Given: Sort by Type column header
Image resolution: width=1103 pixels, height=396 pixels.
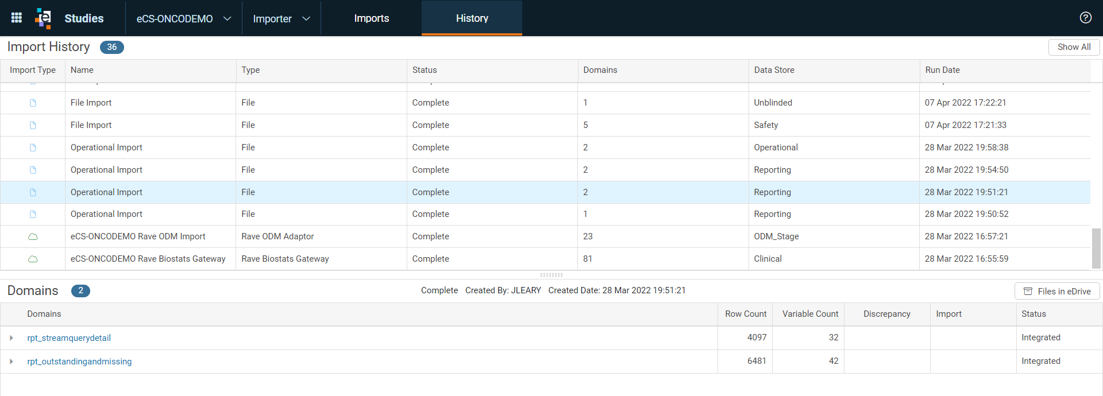Looking at the screenshot, I should [x=321, y=70].
